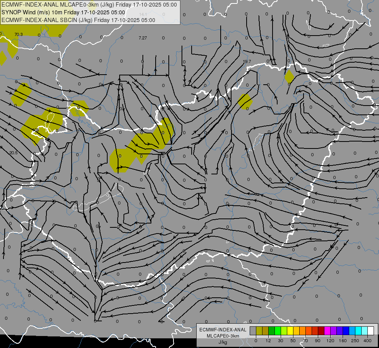The image size is (379, 348).
Task: Click the 7.27 value on the map
Action: tap(142, 38)
